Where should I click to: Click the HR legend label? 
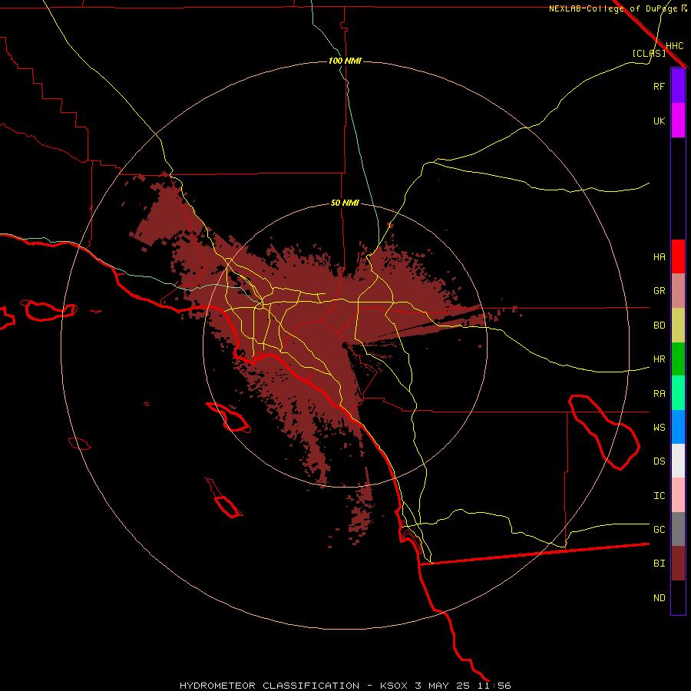(x=659, y=359)
